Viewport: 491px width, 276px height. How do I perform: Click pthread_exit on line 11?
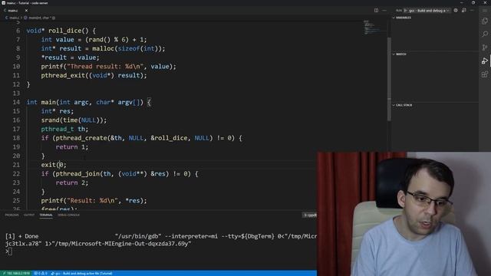(63, 75)
